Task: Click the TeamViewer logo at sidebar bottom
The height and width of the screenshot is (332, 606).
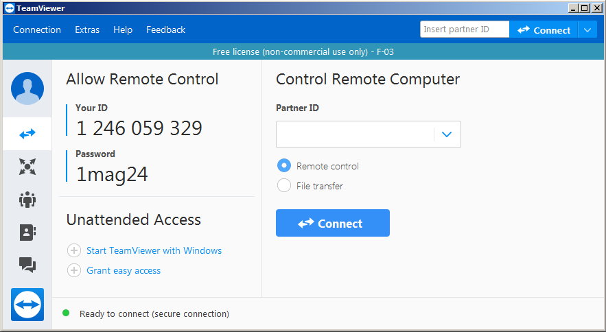Action: tap(27, 305)
